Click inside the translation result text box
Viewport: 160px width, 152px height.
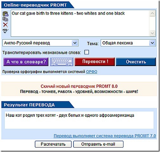click(x=79, y=120)
